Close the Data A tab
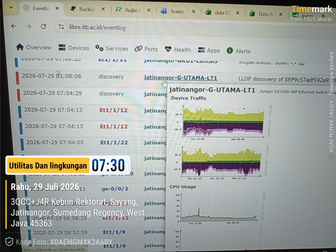The image size is (336, 252). tap(281, 14)
